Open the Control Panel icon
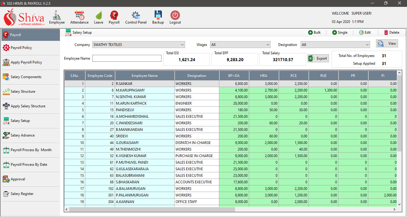Viewport: 407px width, 217px height. coord(136,17)
